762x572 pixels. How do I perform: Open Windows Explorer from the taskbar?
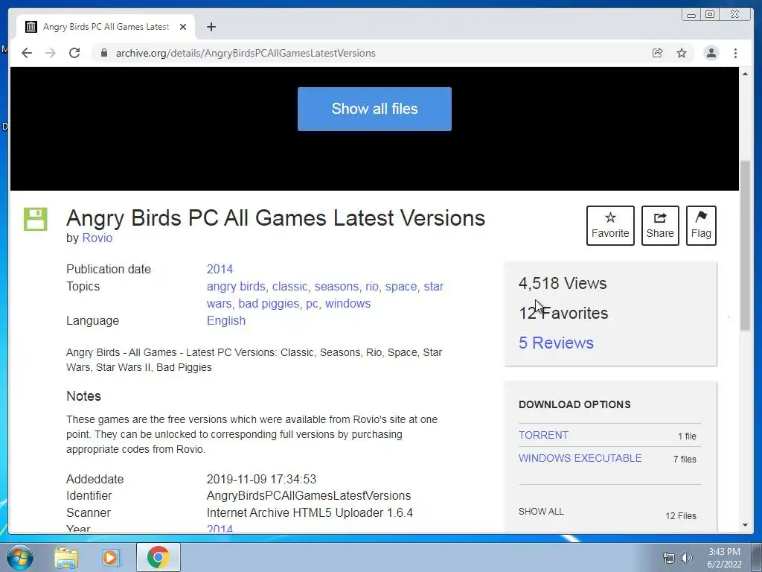[66, 557]
